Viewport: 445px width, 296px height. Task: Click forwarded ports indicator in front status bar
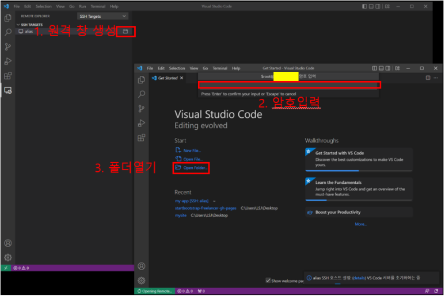pyautogui.click(x=201, y=291)
